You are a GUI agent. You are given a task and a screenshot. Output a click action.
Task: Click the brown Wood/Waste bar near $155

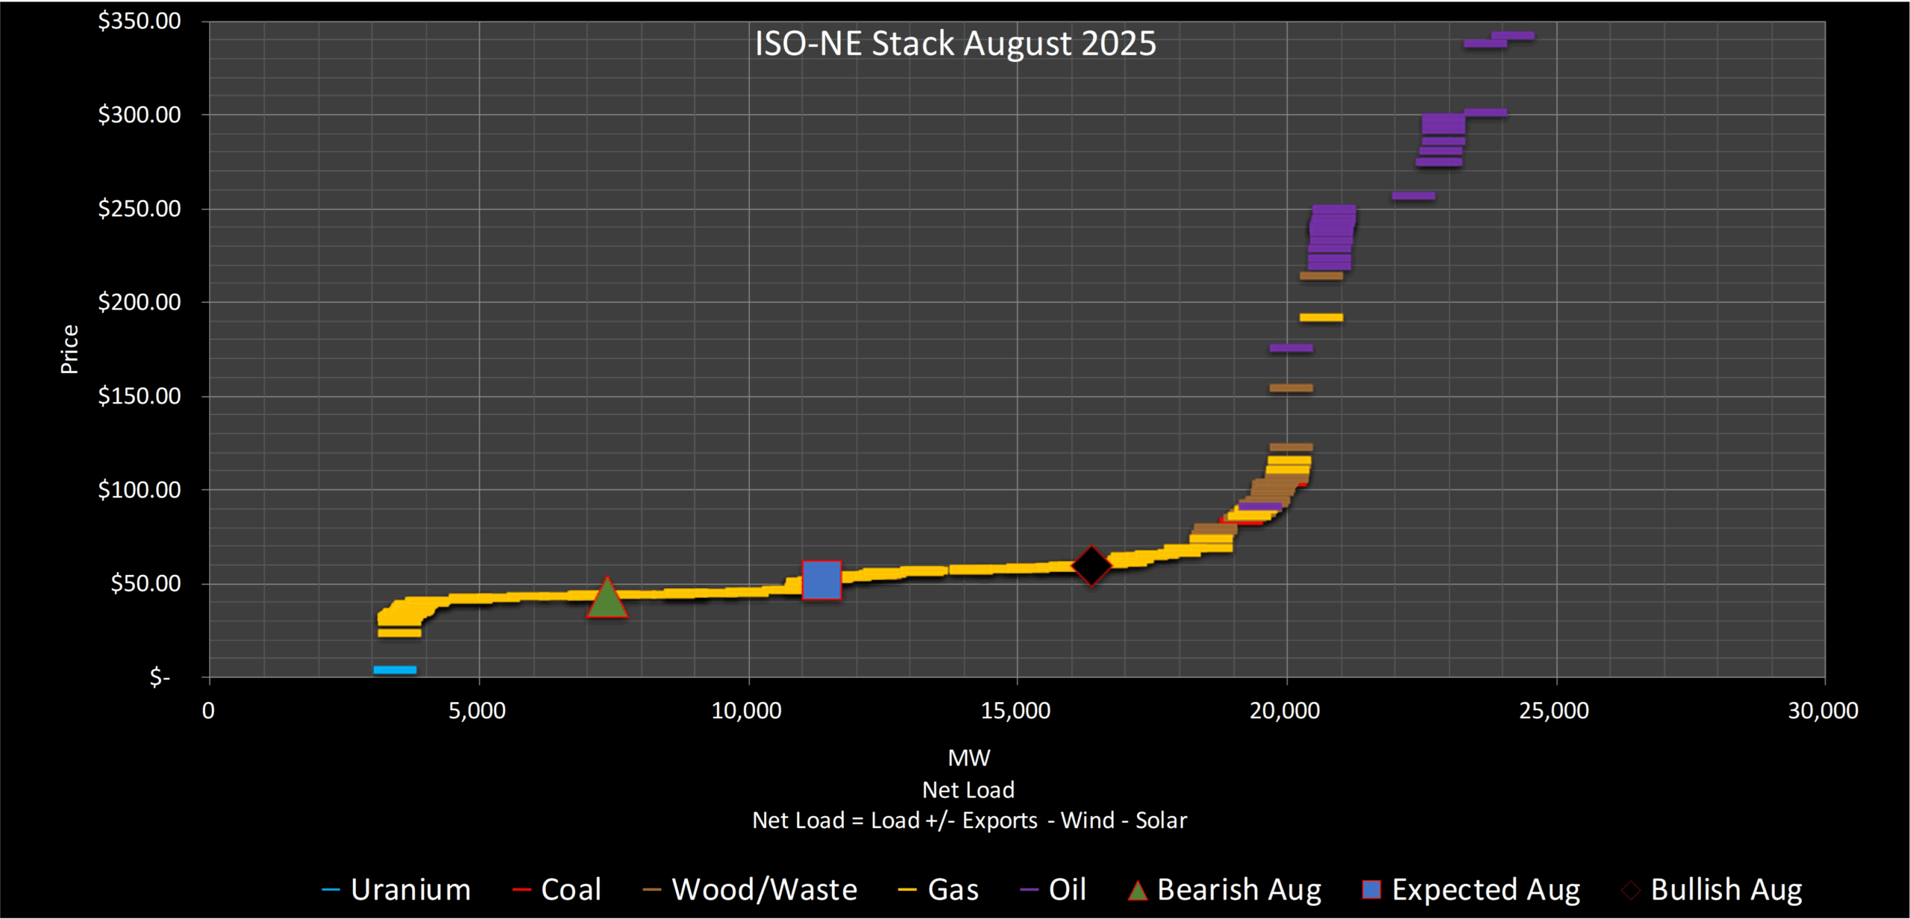pyautogui.click(x=1291, y=388)
